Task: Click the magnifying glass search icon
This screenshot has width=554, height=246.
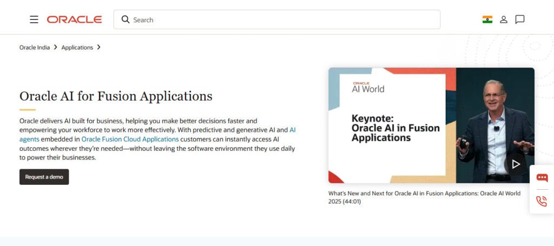Action: click(x=126, y=19)
